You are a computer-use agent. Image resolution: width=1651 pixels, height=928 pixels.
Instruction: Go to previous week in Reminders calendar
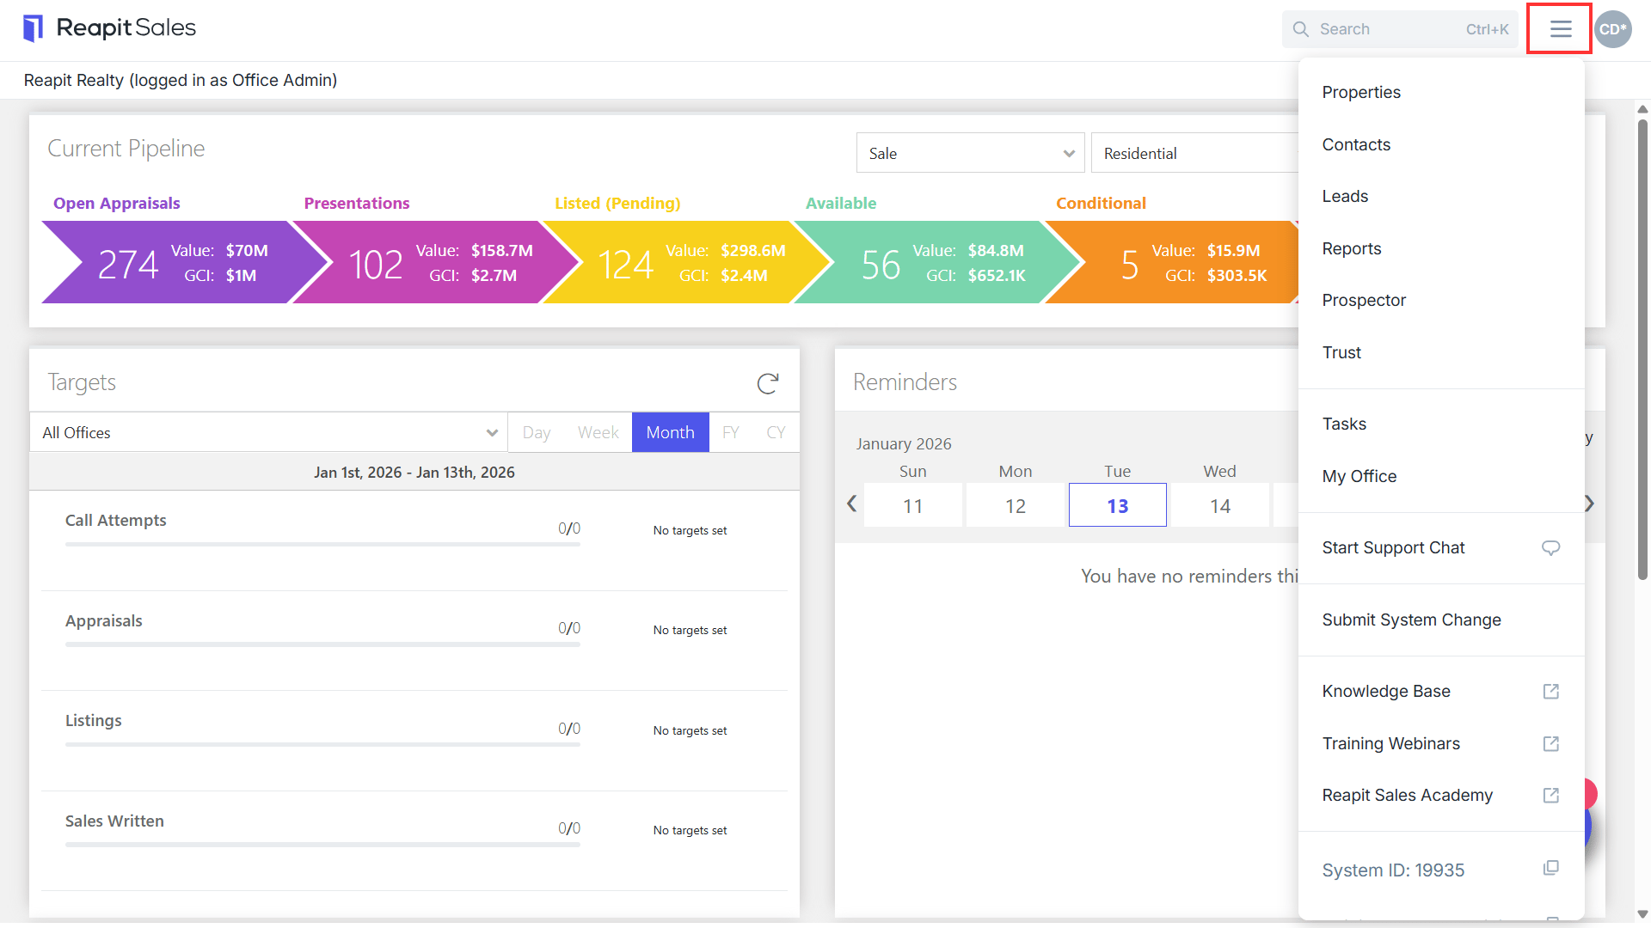(x=851, y=504)
